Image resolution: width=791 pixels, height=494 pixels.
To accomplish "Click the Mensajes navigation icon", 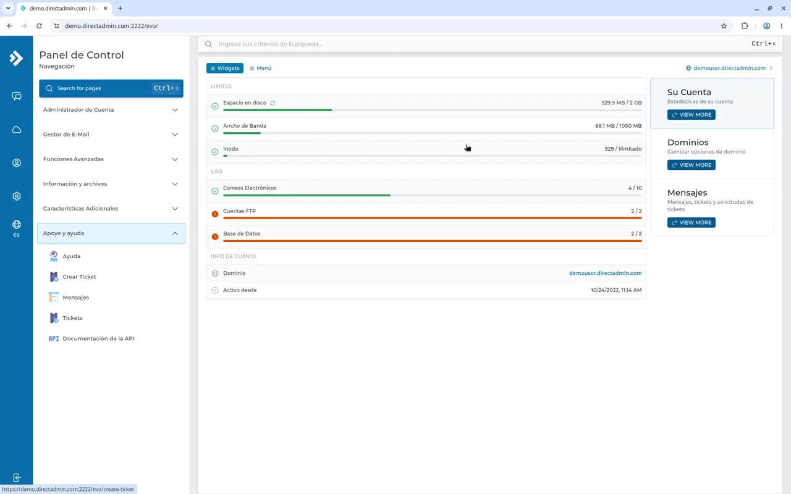I will pyautogui.click(x=54, y=298).
